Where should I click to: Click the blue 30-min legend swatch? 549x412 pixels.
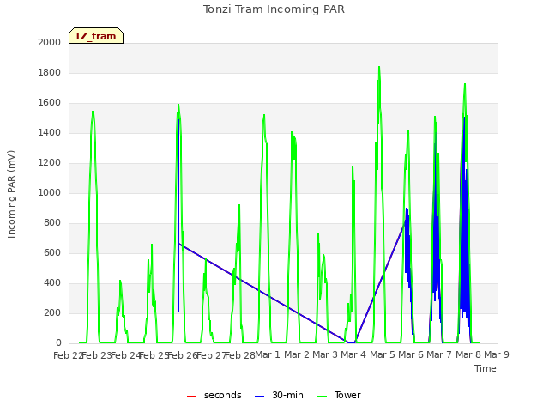click(x=259, y=397)
